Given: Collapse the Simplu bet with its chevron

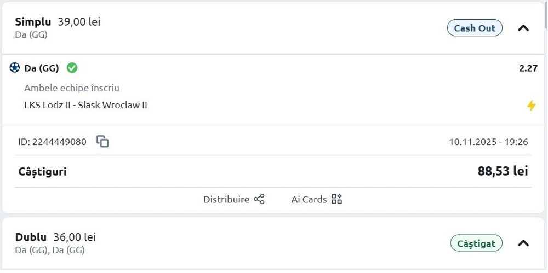Looking at the screenshot, I should (523, 28).
